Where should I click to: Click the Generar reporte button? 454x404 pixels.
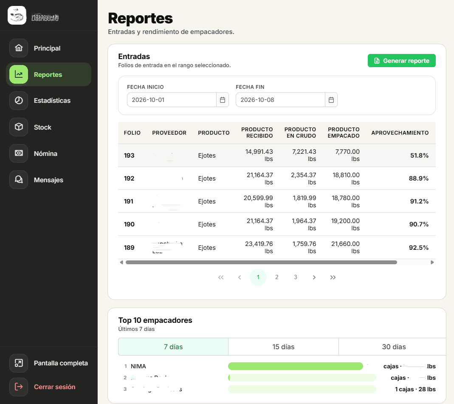402,60
